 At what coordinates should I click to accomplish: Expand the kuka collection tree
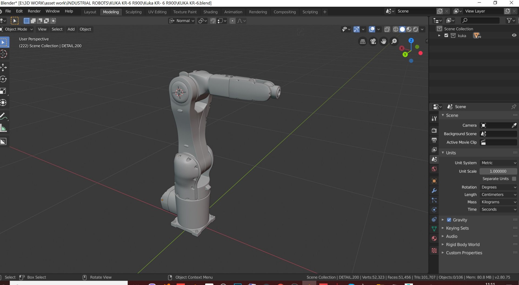coord(439,36)
